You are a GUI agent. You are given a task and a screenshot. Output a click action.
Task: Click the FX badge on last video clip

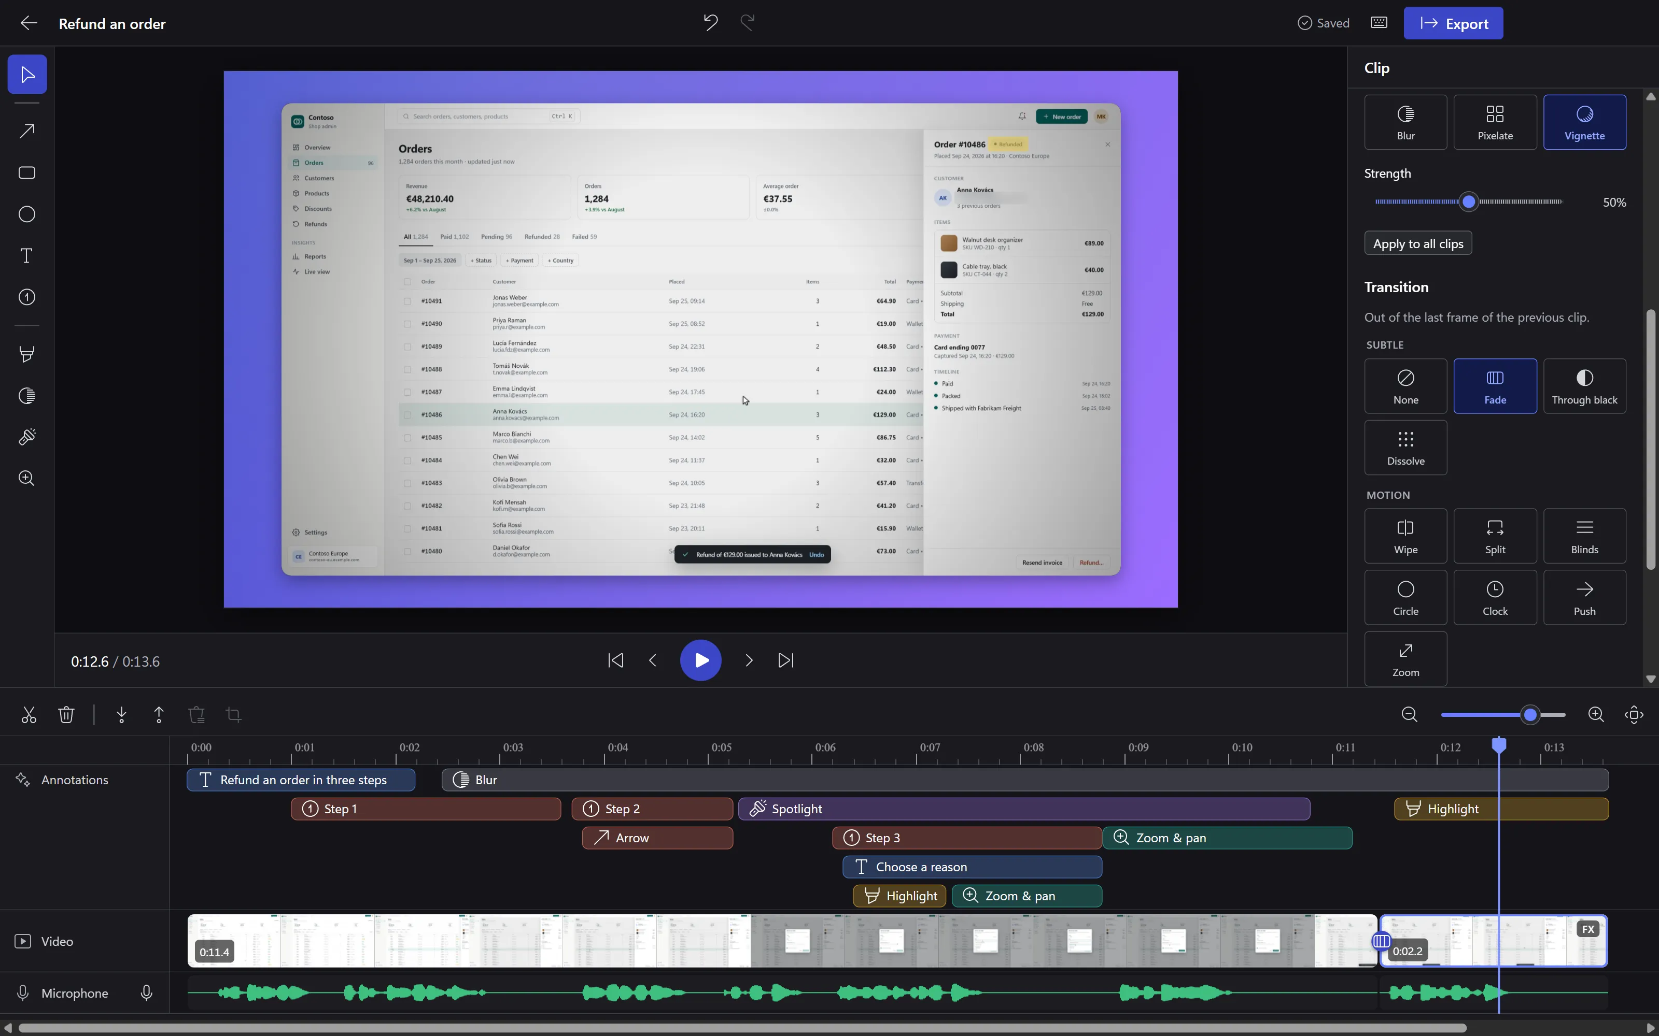click(1587, 930)
